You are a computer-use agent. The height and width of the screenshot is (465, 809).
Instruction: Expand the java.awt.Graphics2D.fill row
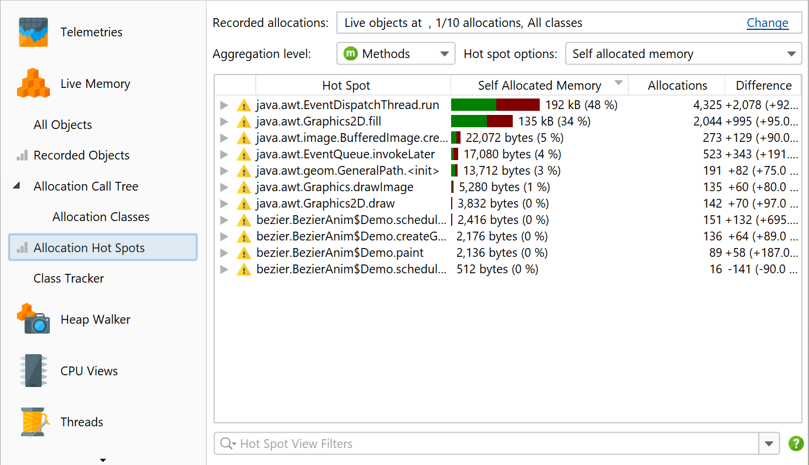pos(224,122)
